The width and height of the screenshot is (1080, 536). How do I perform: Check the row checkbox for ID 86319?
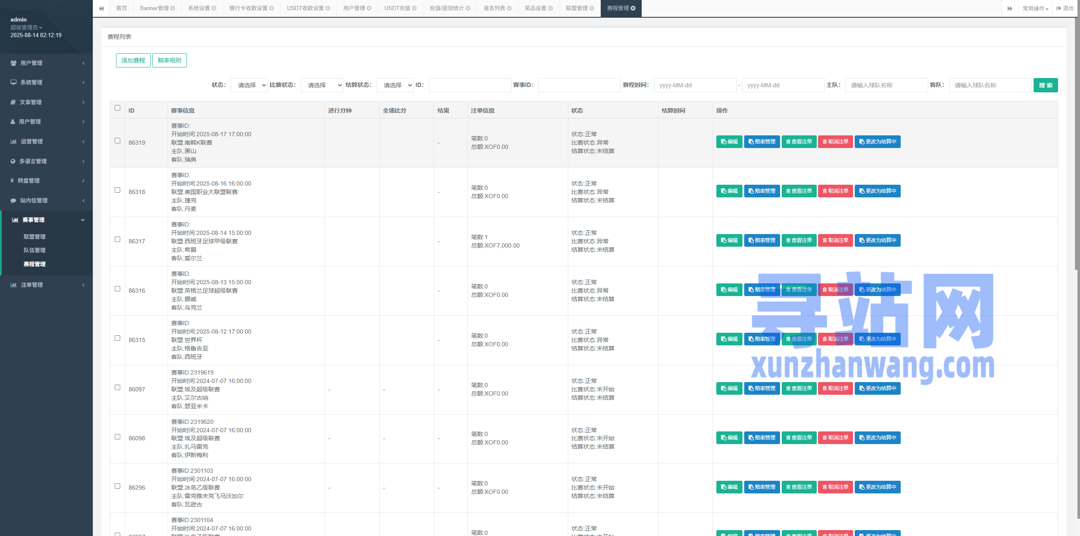coord(118,141)
